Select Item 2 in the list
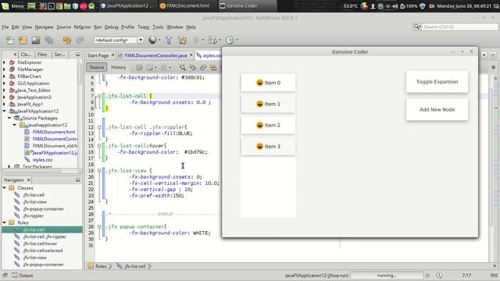 [x=268, y=125]
